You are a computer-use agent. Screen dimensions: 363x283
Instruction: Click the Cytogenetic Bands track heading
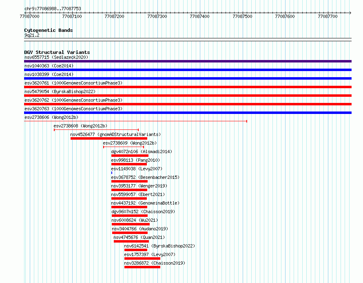click(x=49, y=30)
